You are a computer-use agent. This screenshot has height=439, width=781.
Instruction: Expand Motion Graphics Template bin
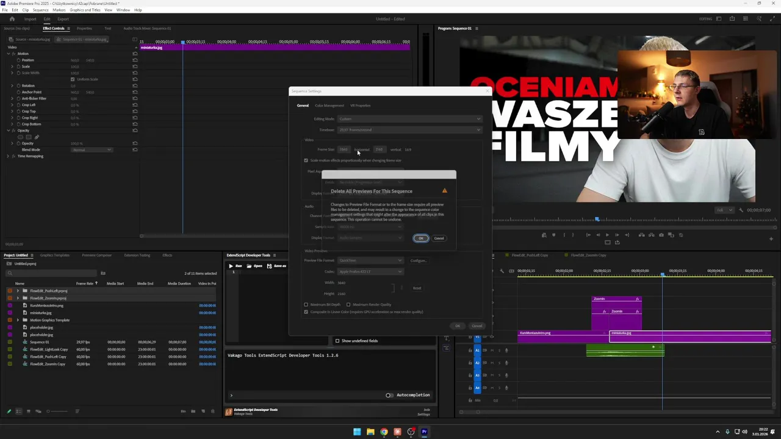pyautogui.click(x=18, y=320)
